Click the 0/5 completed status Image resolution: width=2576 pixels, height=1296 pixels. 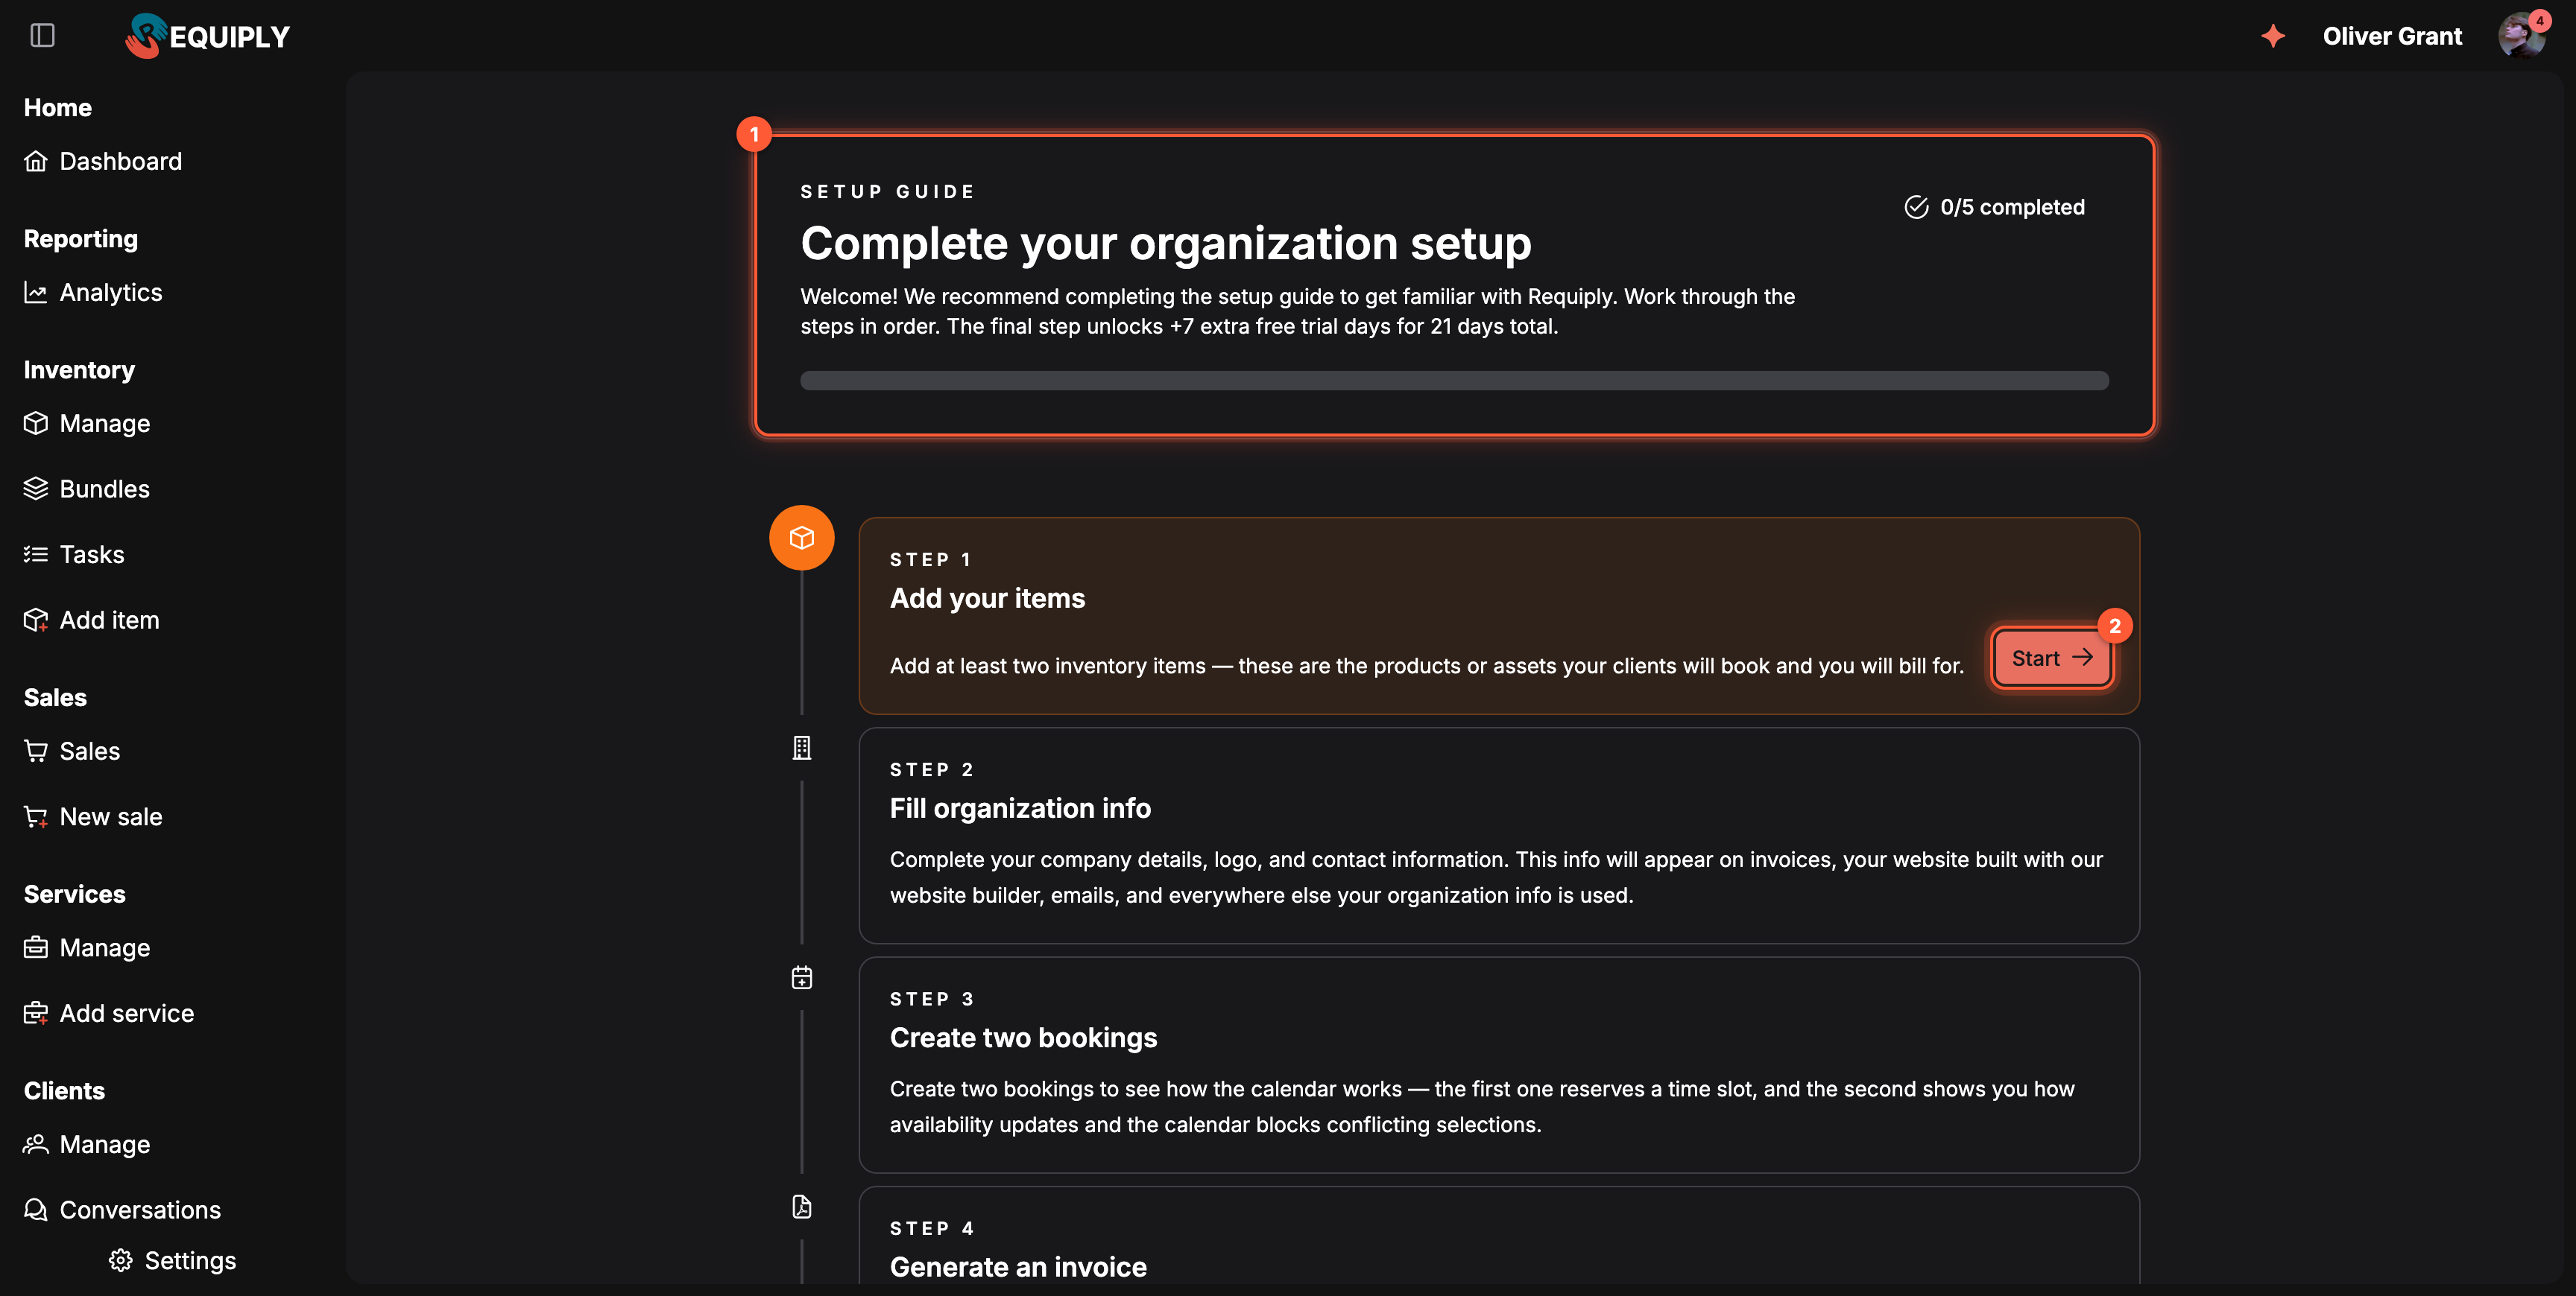click(x=1994, y=207)
